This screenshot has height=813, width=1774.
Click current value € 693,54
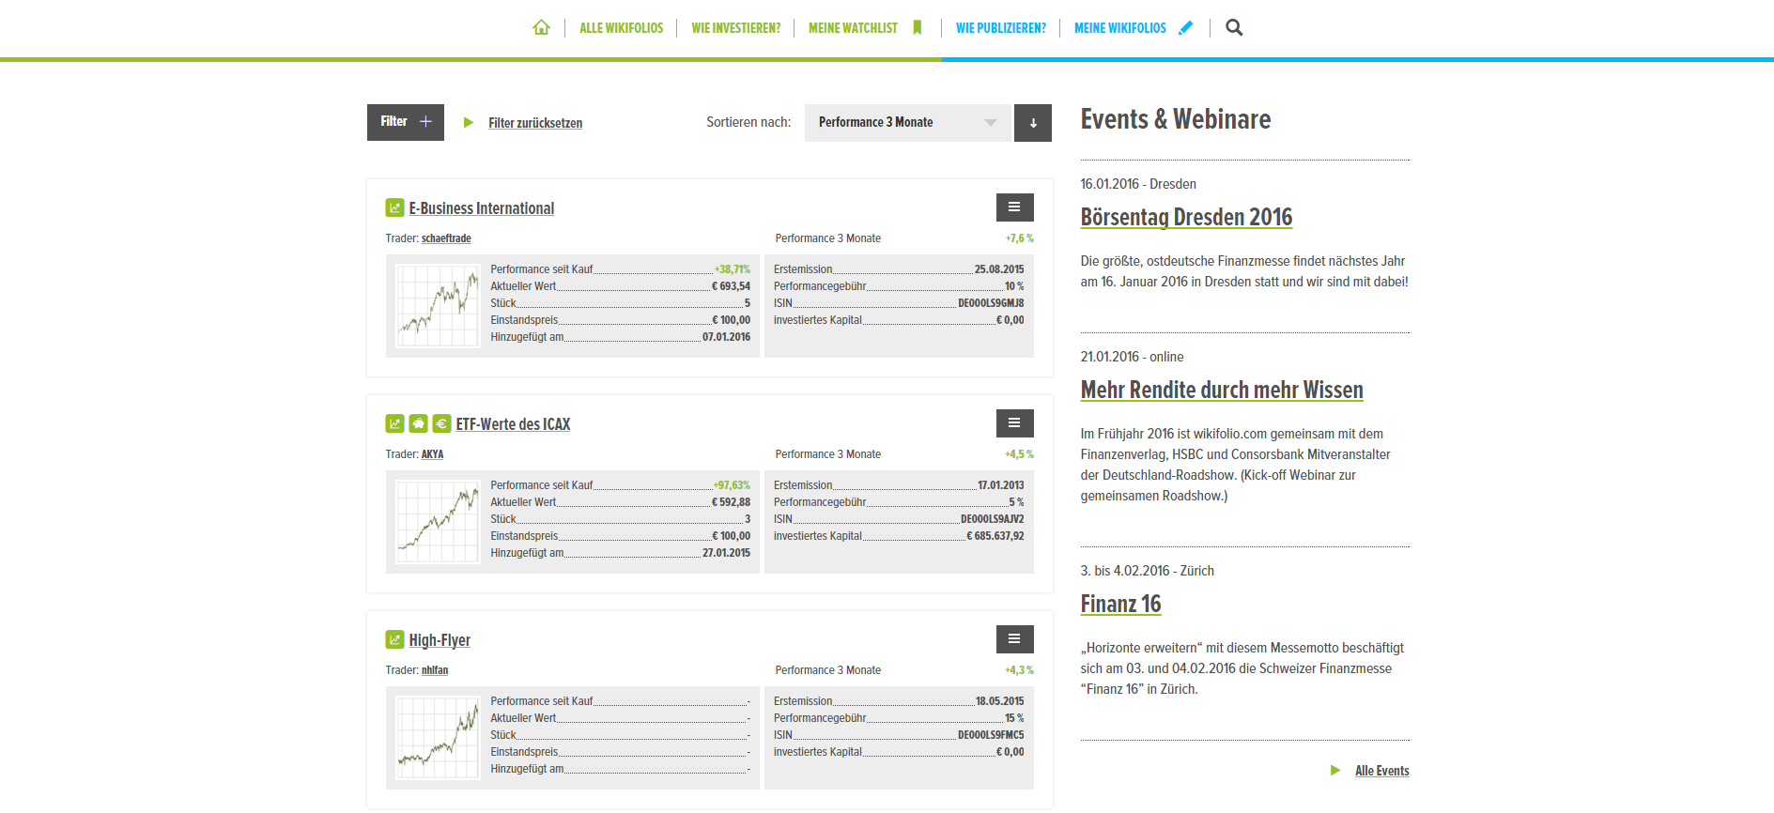731,286
